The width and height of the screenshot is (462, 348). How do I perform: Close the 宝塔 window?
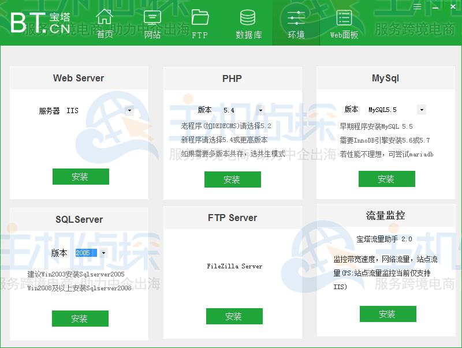tap(453, 6)
